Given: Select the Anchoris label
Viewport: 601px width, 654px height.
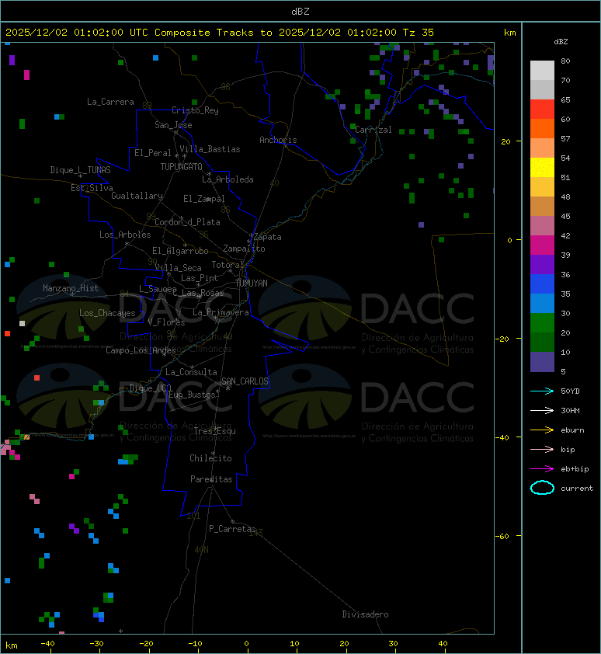Looking at the screenshot, I should 278,140.
